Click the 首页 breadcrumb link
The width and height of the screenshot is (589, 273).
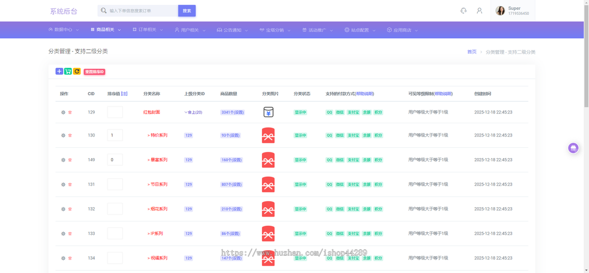tap(472, 52)
